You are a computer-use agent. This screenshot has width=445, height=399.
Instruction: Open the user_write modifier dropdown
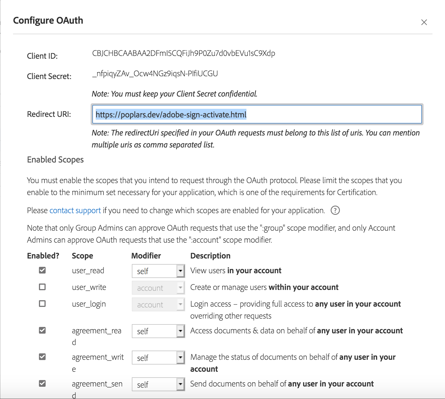click(158, 288)
